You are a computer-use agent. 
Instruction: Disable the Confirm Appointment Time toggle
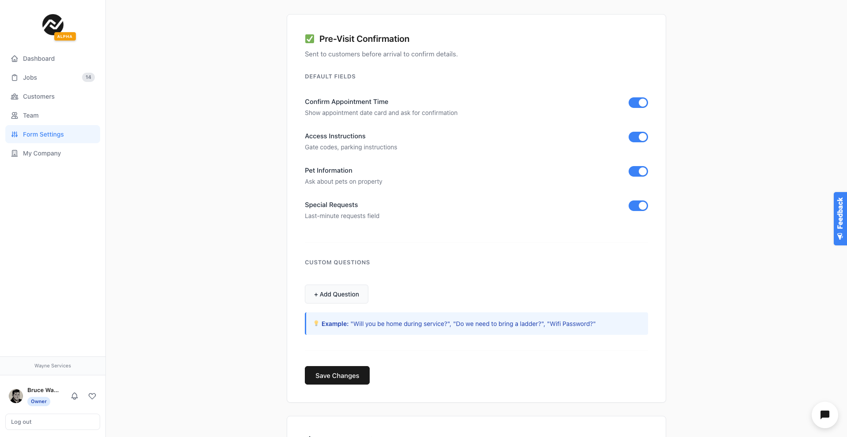tap(638, 103)
